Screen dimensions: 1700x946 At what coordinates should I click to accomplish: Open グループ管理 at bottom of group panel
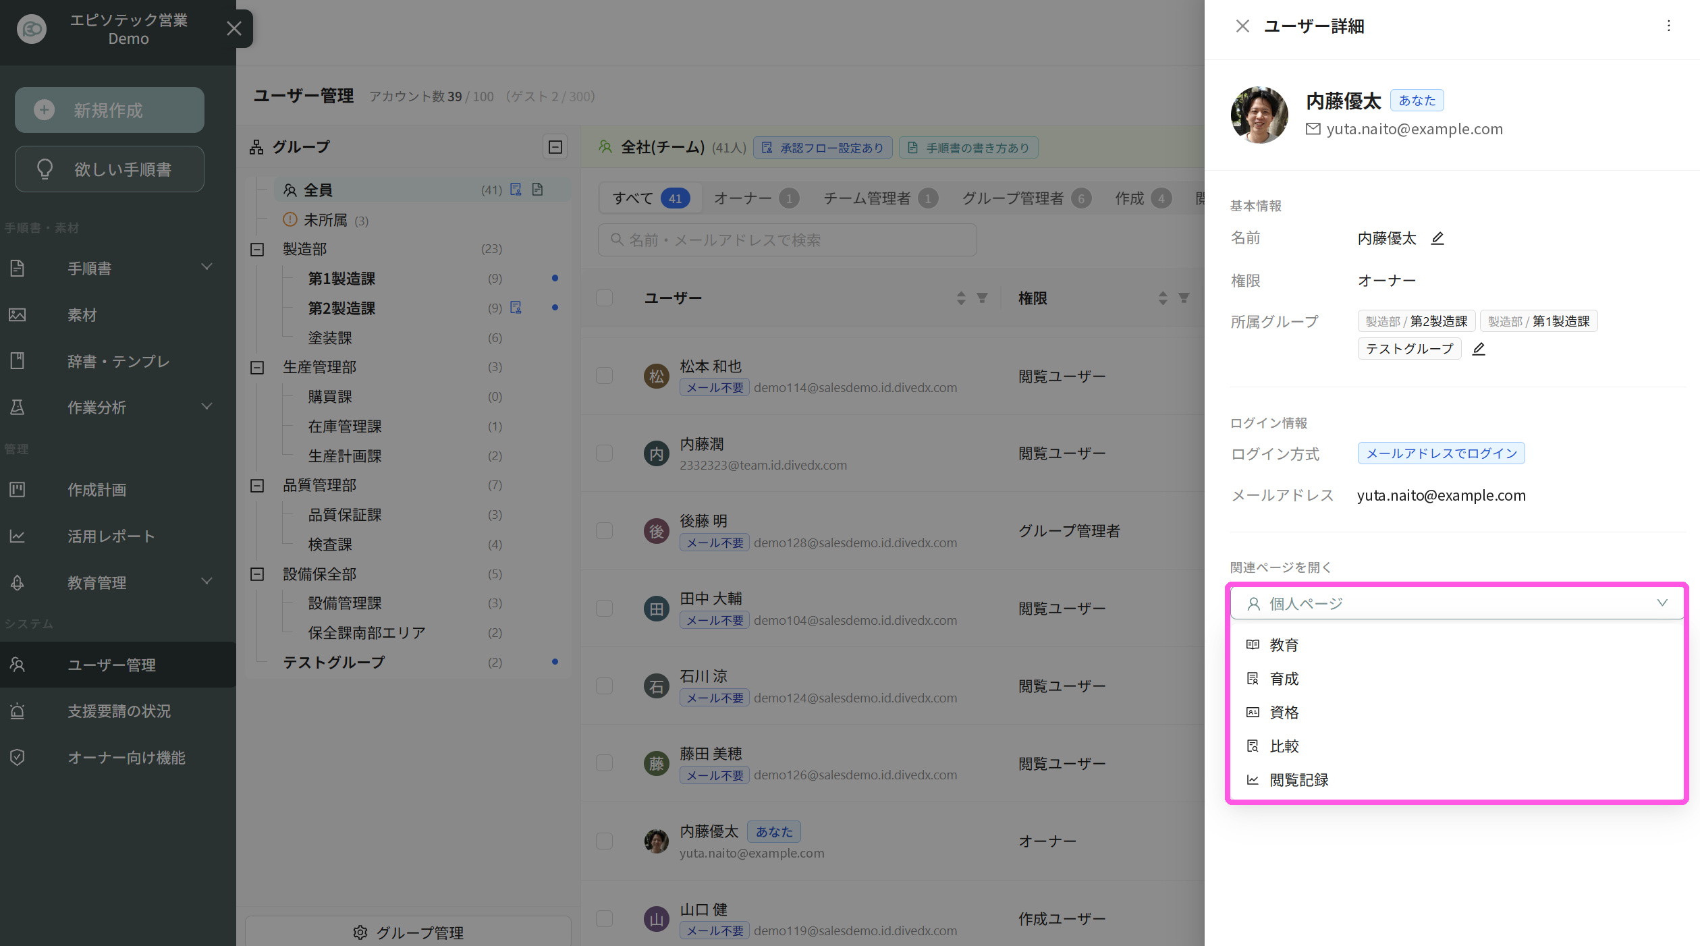[408, 932]
